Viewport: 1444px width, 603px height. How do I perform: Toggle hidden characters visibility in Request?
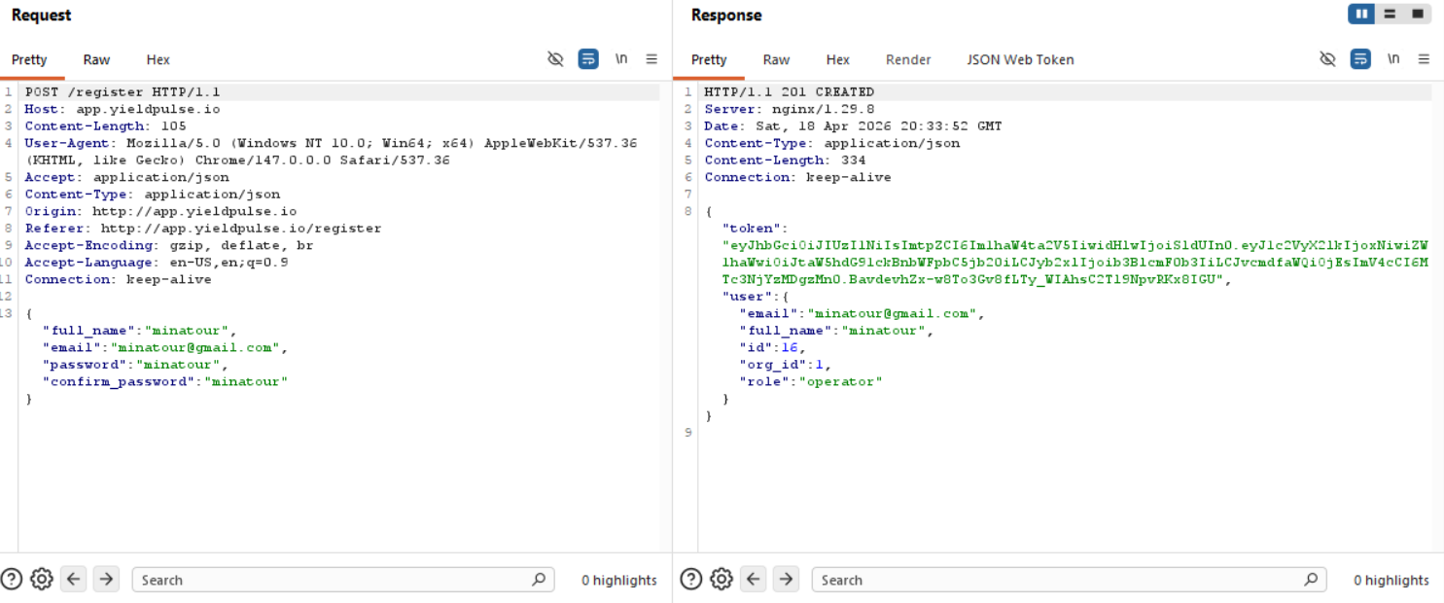[555, 59]
